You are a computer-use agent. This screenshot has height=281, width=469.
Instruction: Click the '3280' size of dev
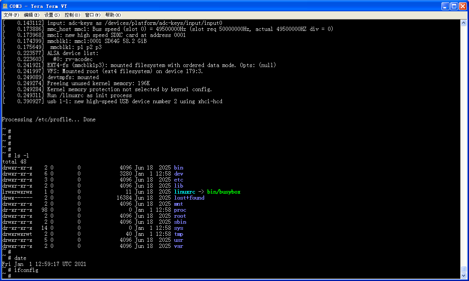(x=126, y=174)
